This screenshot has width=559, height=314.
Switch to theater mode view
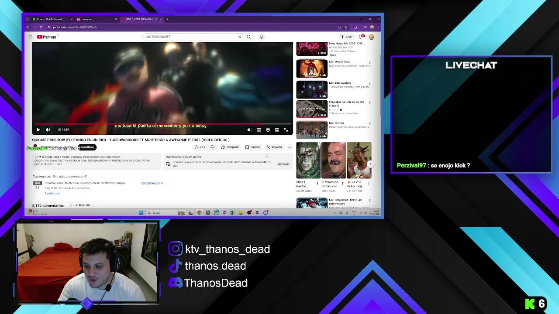[x=277, y=130]
